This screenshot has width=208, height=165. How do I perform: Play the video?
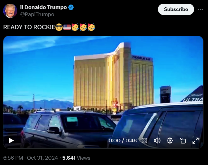(11, 140)
